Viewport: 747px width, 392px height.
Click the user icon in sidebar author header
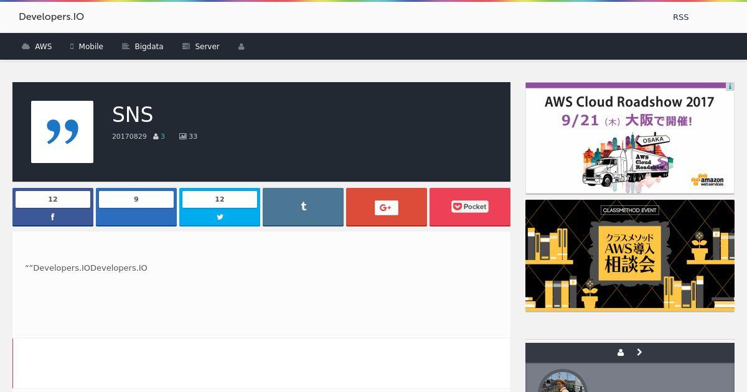click(x=621, y=352)
